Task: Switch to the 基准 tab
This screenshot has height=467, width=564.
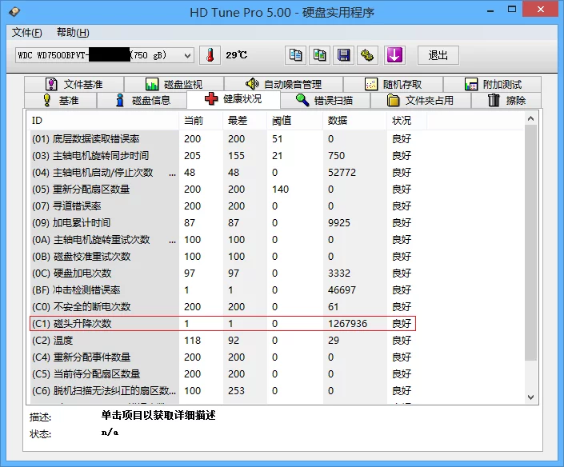Action: click(61, 100)
